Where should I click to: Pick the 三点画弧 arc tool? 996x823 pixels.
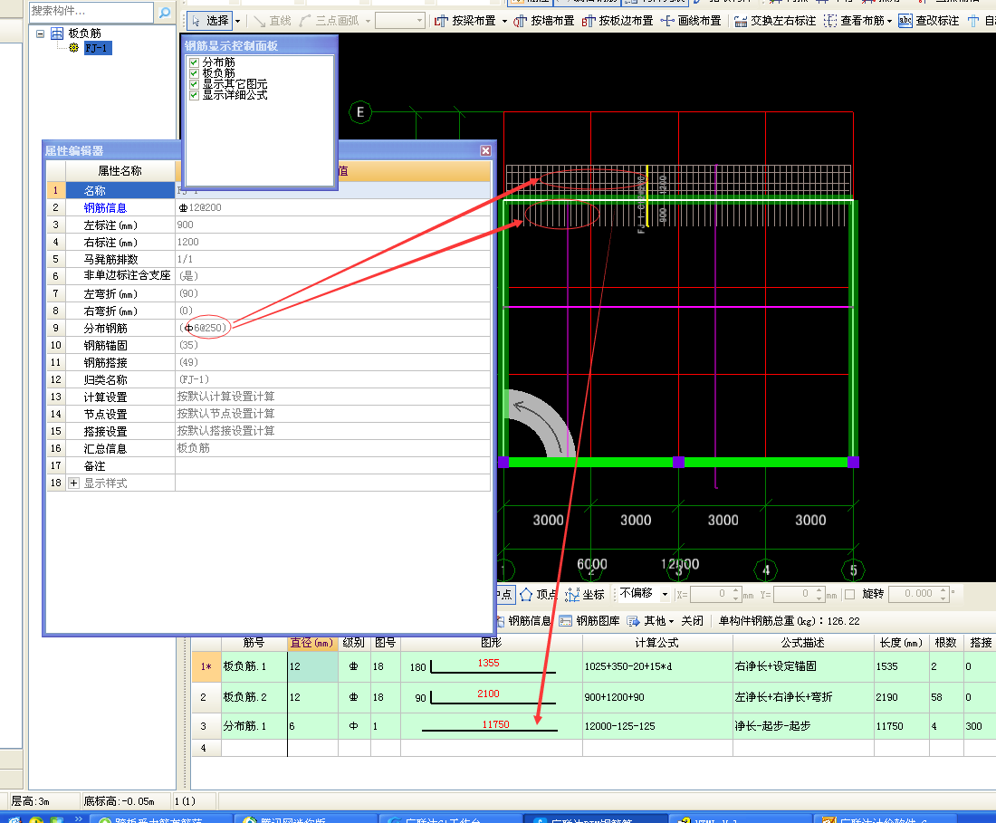[x=330, y=21]
